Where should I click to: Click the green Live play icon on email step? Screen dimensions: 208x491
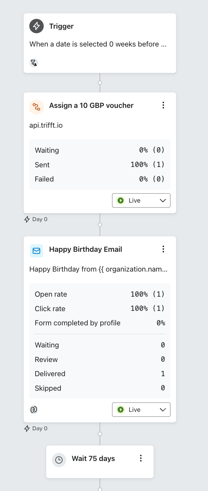pyautogui.click(x=121, y=409)
